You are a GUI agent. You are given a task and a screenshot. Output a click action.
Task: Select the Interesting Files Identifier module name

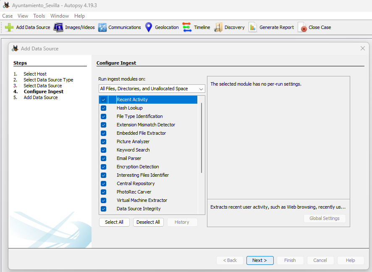[143, 175]
